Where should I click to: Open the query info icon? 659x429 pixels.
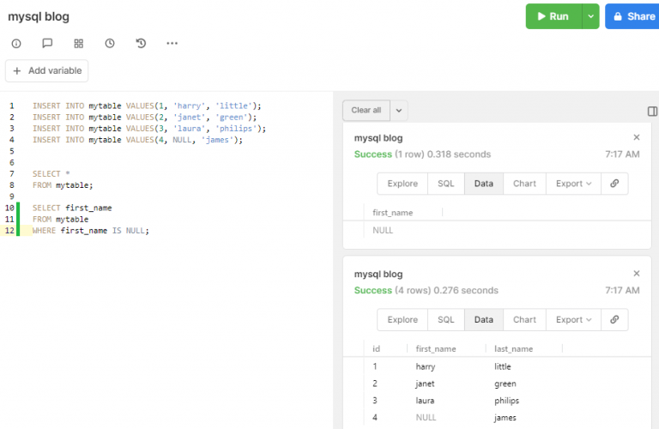16,43
